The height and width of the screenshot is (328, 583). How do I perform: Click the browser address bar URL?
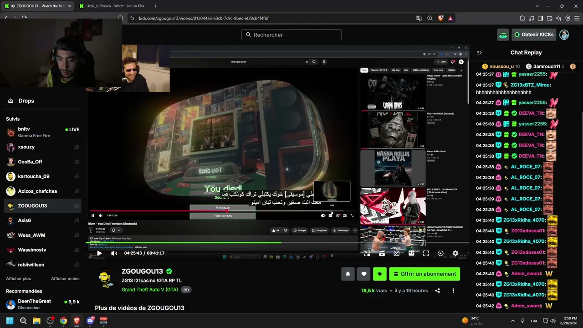coord(204,18)
